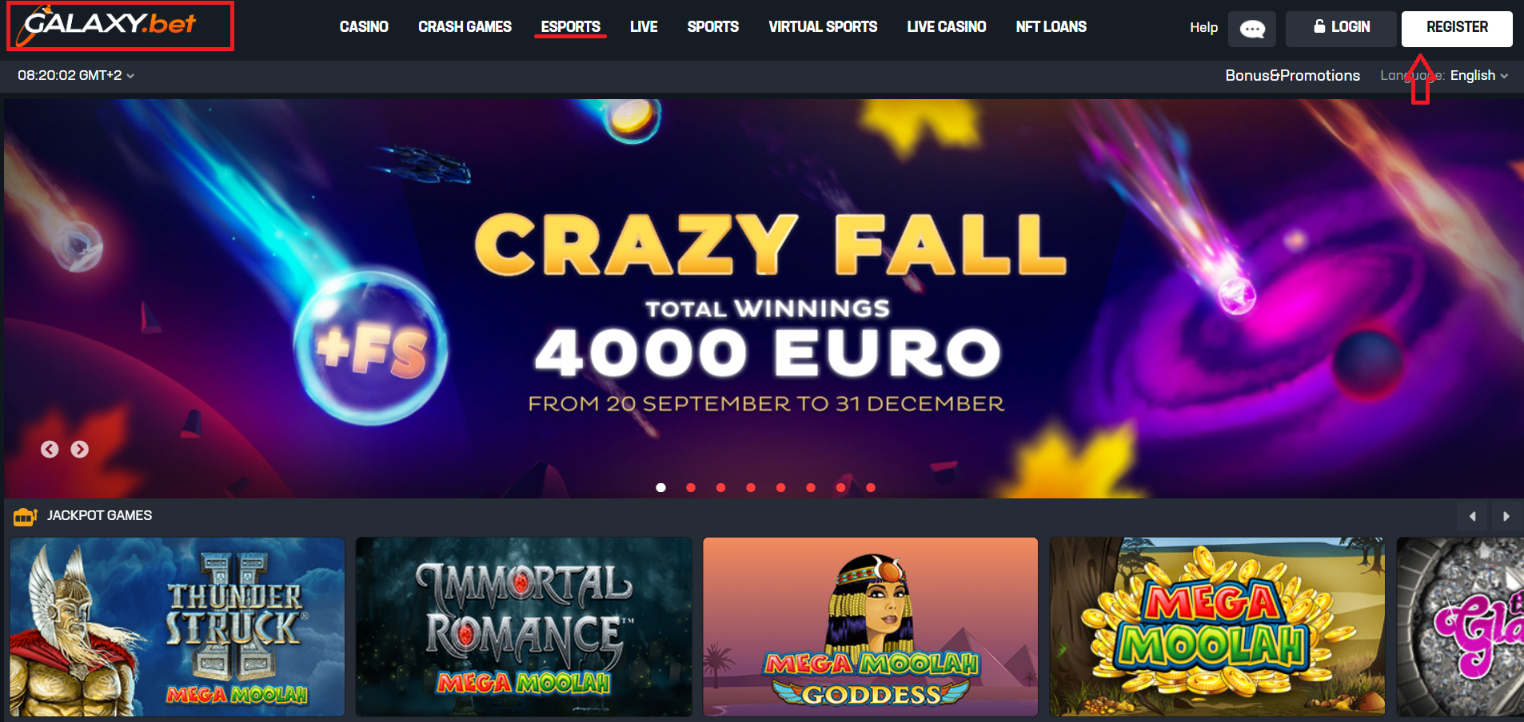The width and height of the screenshot is (1524, 722).
Task: Go to the Esports tab
Action: [570, 26]
